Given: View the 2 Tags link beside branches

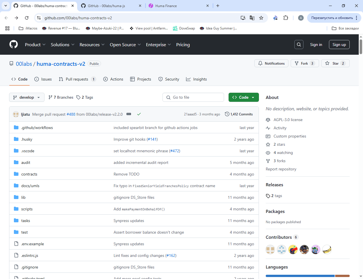Looking at the screenshot, I should [85, 97].
